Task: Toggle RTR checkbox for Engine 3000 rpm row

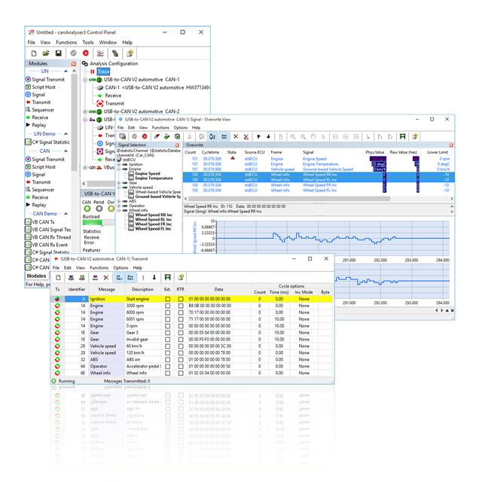Action: coord(181,307)
